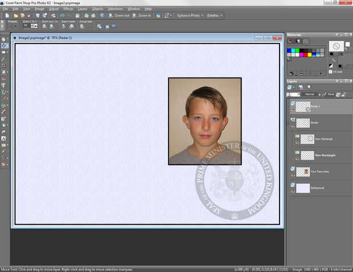Open the Effects menu
The image size is (353, 272).
68,9
